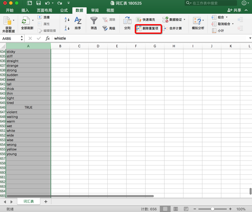
Task: Click the What-If Analysis icon
Action: tap(197, 21)
